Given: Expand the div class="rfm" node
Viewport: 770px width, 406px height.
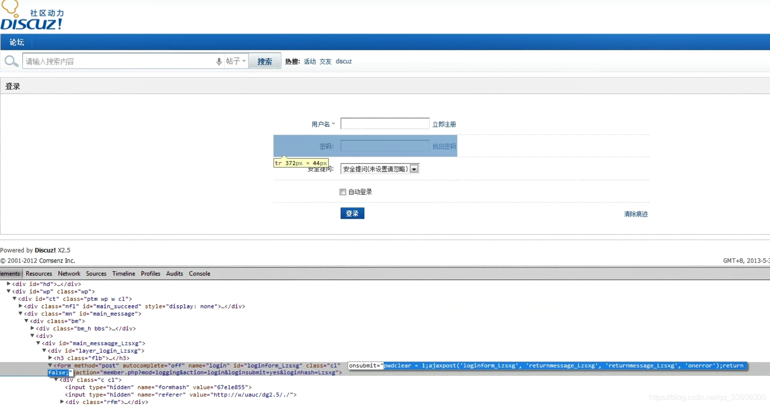Looking at the screenshot, I should pos(62,402).
